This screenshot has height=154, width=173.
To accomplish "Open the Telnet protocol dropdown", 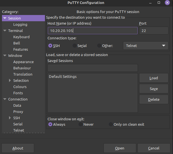I will [146, 46].
